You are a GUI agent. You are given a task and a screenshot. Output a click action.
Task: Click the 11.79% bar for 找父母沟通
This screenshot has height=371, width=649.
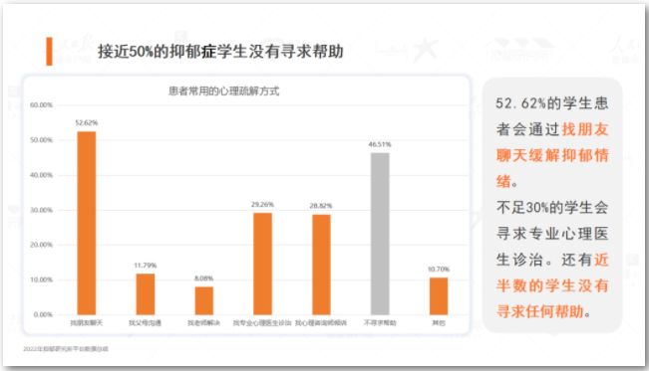pyautogui.click(x=146, y=294)
